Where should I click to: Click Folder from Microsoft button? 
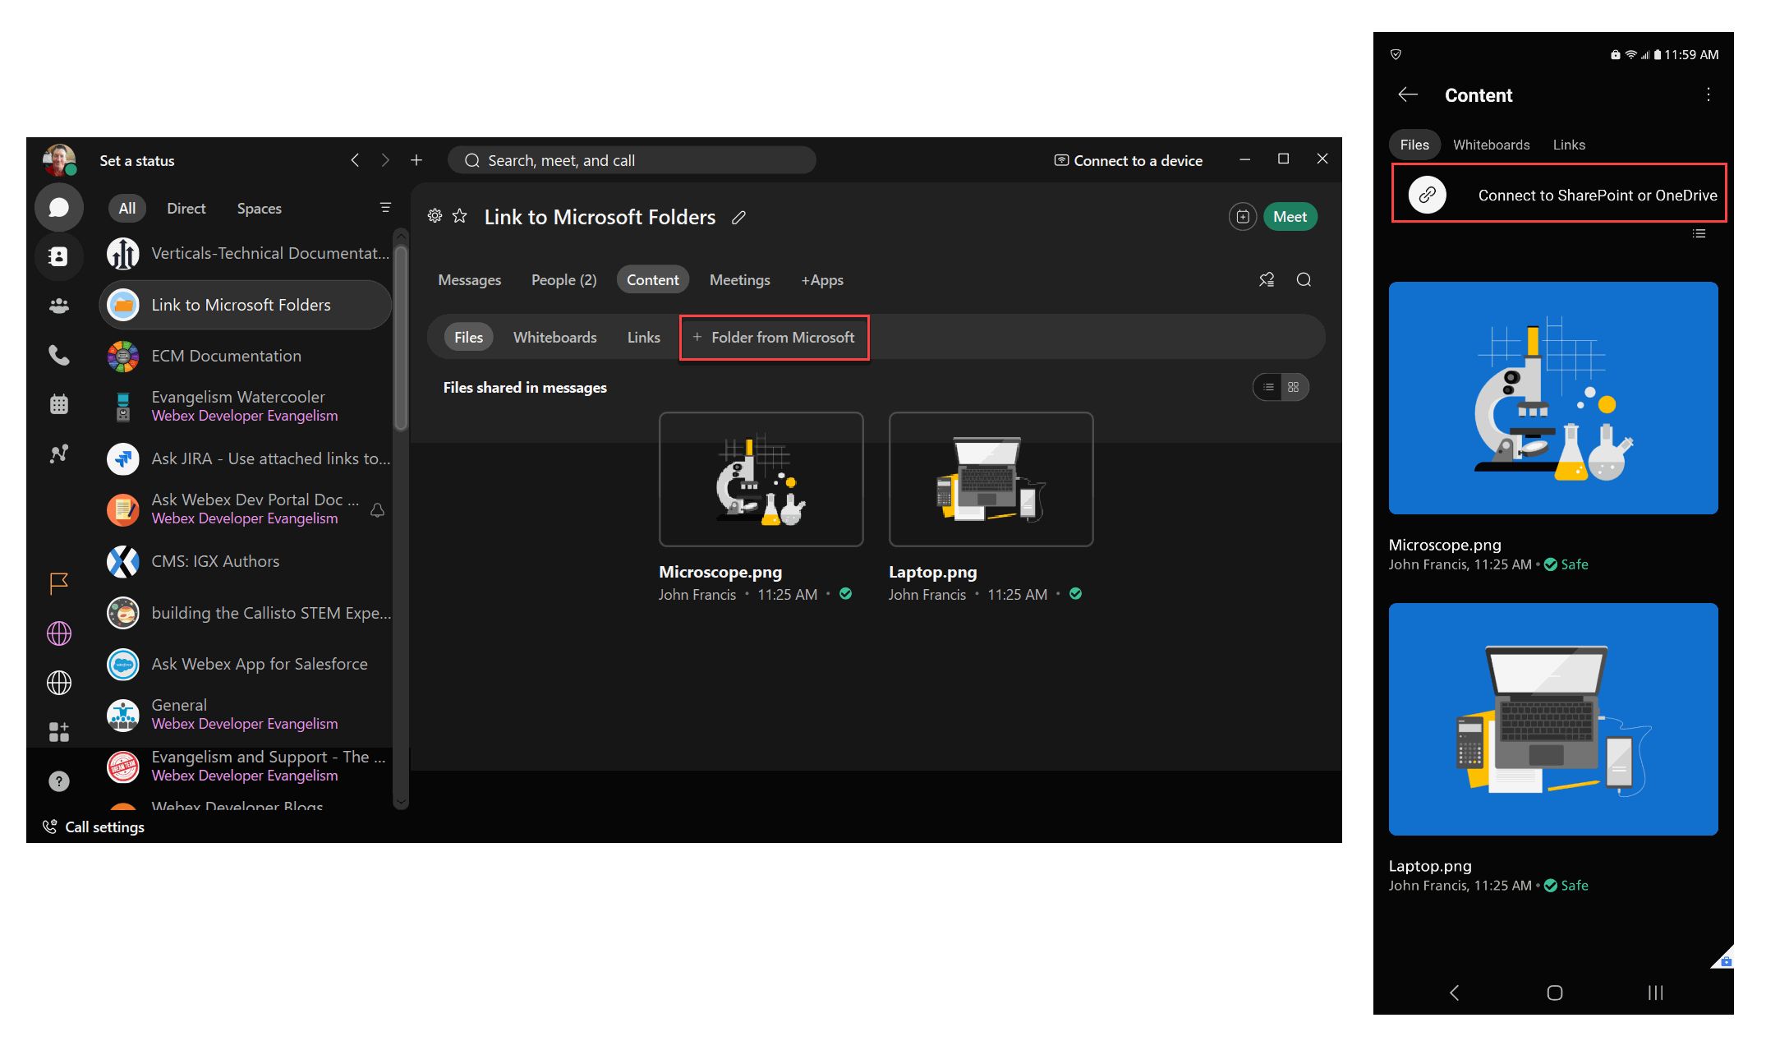(x=772, y=336)
